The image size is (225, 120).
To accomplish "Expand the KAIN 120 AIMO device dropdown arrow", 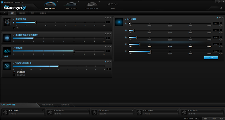I will (x=78, y=2).
